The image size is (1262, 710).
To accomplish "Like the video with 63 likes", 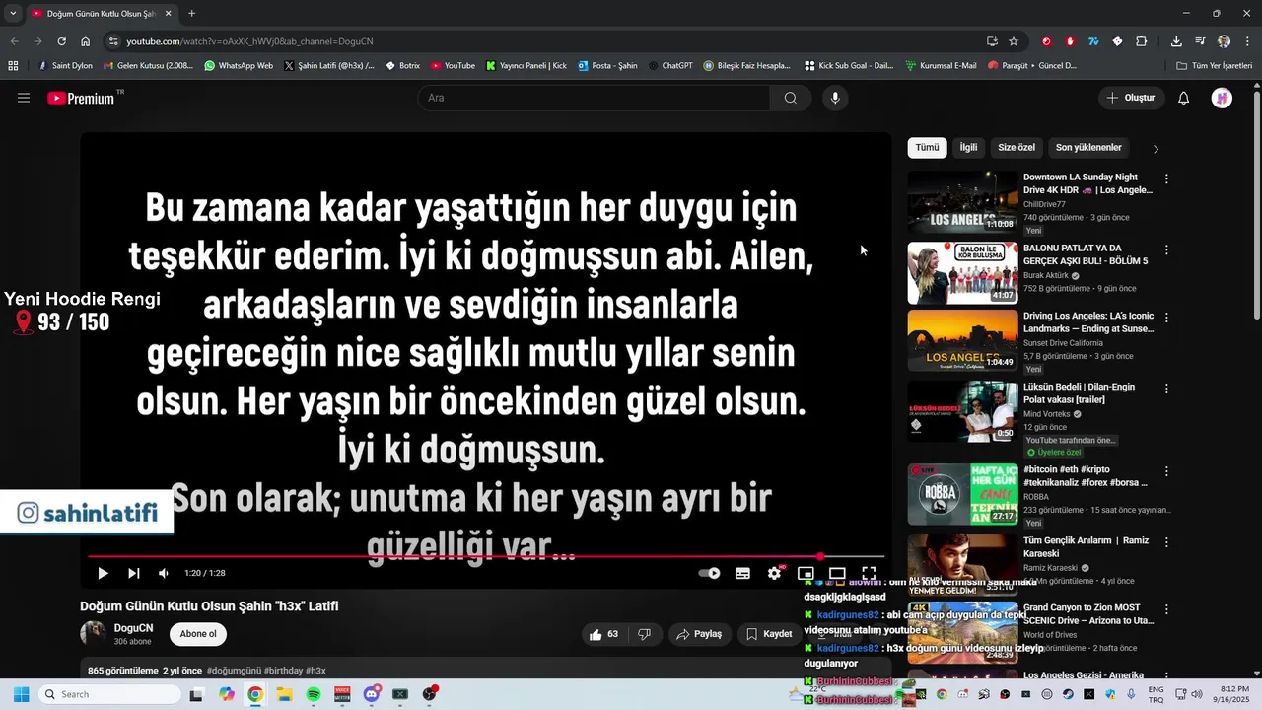I will (x=603, y=634).
